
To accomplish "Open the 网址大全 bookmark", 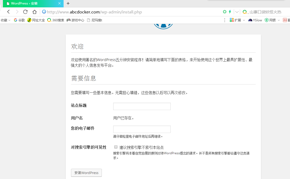I will click(x=36, y=20).
